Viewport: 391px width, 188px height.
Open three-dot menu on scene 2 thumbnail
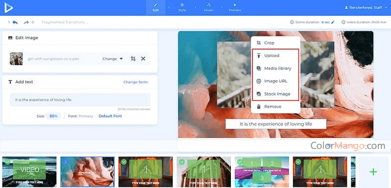[108, 164]
